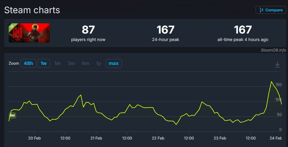Click the 'all-time peak 4 hours ago' label
288x147 pixels.
(243, 40)
